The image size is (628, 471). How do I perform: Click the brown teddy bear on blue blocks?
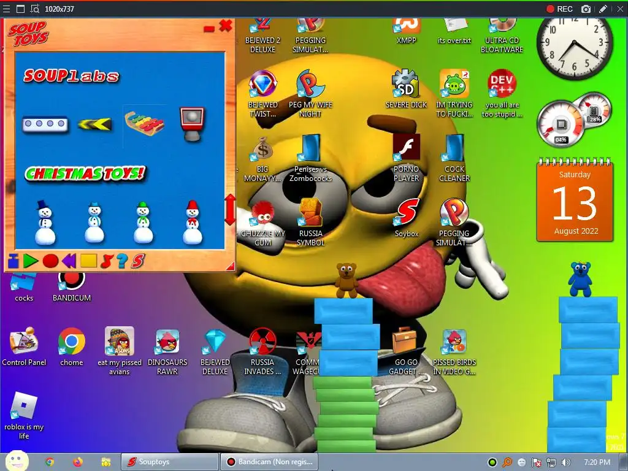coord(347,280)
